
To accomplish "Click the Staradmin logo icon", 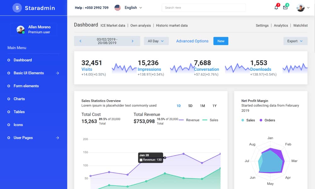I will coord(17,8).
